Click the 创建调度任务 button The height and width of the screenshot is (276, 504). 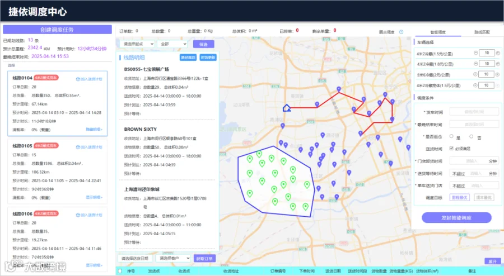(x=57, y=30)
